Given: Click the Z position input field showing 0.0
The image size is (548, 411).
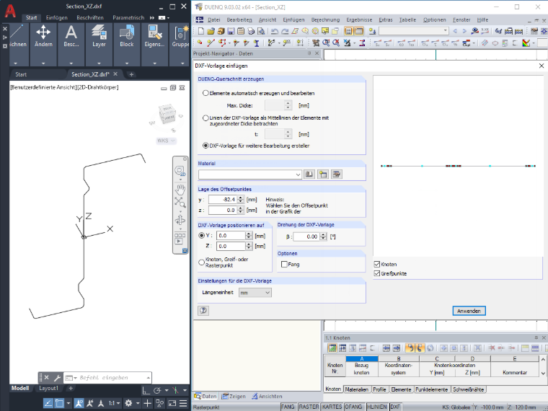Looking at the screenshot, I should point(231,246).
